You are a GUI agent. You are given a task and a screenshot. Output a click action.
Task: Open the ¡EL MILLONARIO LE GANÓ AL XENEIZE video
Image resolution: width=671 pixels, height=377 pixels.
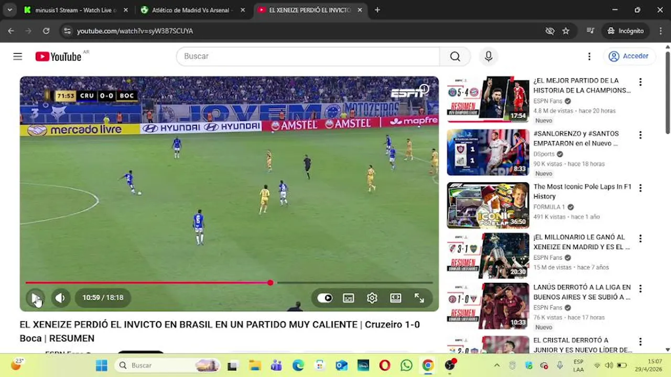click(582, 242)
